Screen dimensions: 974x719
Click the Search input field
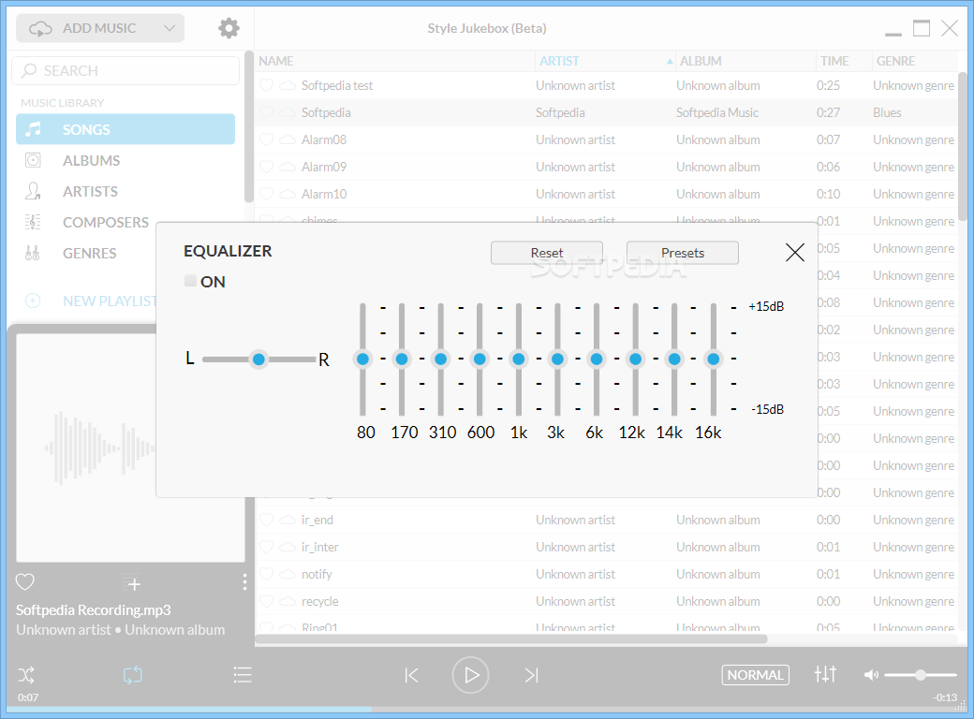pos(125,71)
